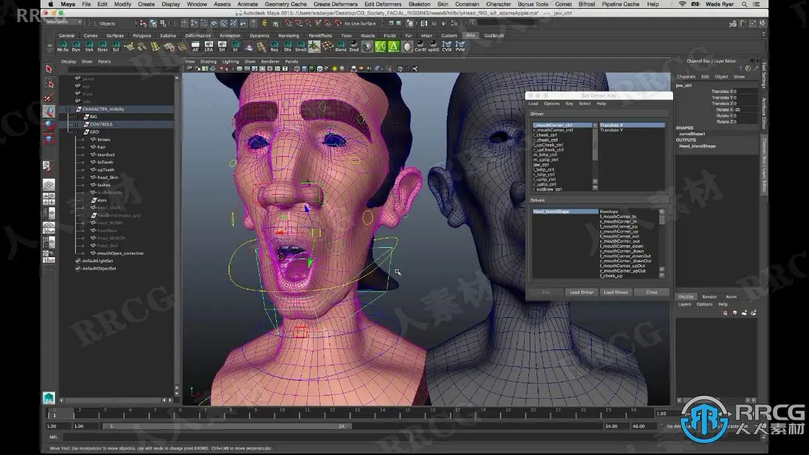
Task: Switch to the Anim layer tab
Action: click(x=731, y=296)
